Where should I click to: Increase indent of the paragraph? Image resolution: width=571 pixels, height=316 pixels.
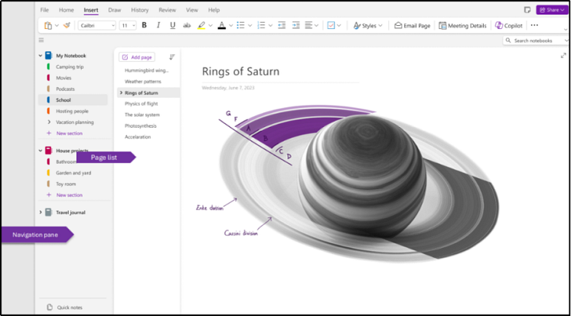pyautogui.click(x=296, y=25)
